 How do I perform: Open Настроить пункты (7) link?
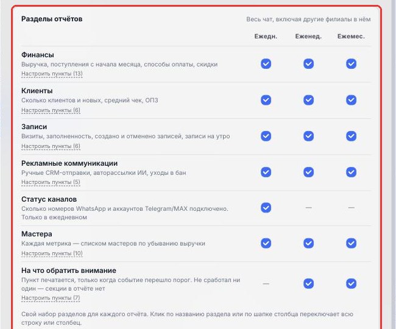51,298
